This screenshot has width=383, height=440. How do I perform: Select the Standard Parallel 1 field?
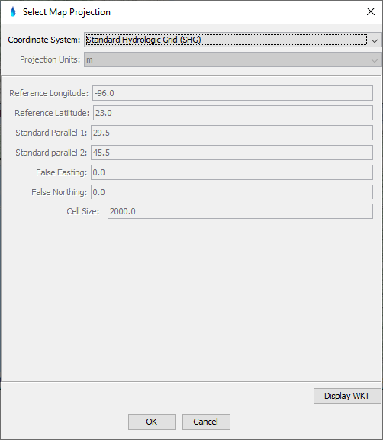[x=232, y=133]
